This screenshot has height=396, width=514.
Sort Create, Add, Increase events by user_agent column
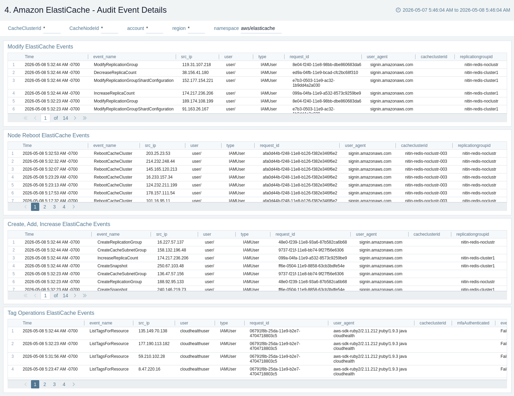(366, 234)
